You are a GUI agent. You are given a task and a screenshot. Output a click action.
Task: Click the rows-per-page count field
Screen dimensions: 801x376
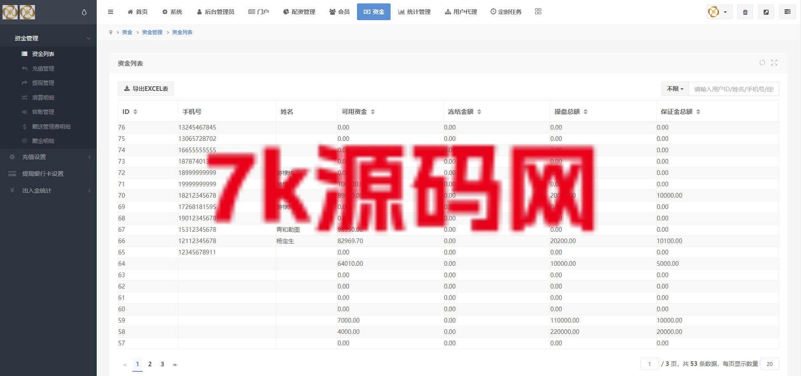pyautogui.click(x=769, y=364)
